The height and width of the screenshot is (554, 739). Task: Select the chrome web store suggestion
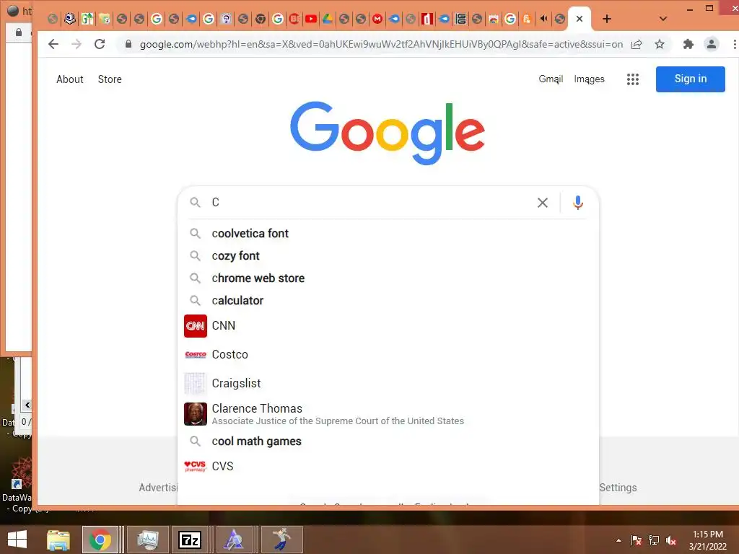pyautogui.click(x=388, y=278)
